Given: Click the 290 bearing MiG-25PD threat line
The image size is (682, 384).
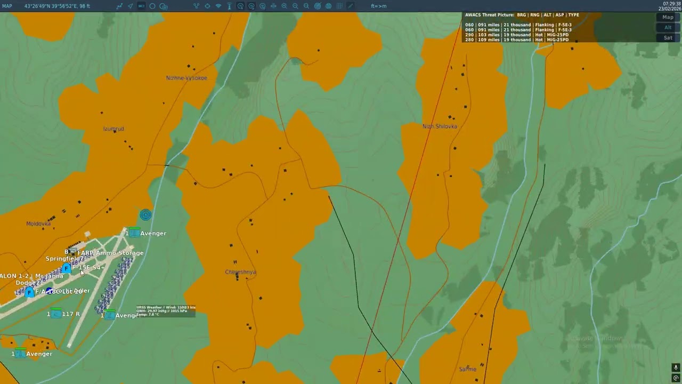Looking at the screenshot, I should [517, 35].
